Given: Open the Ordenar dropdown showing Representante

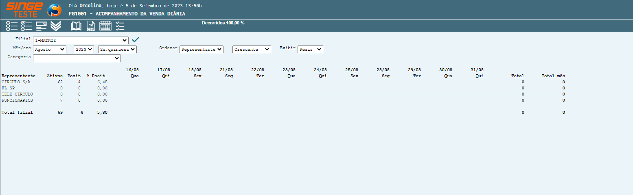Looking at the screenshot, I should 202,49.
